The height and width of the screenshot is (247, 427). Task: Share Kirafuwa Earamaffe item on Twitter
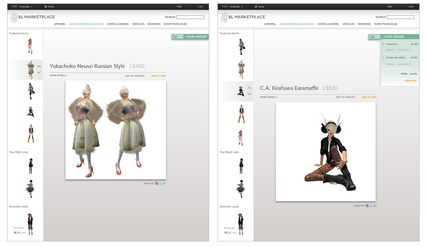(371, 206)
